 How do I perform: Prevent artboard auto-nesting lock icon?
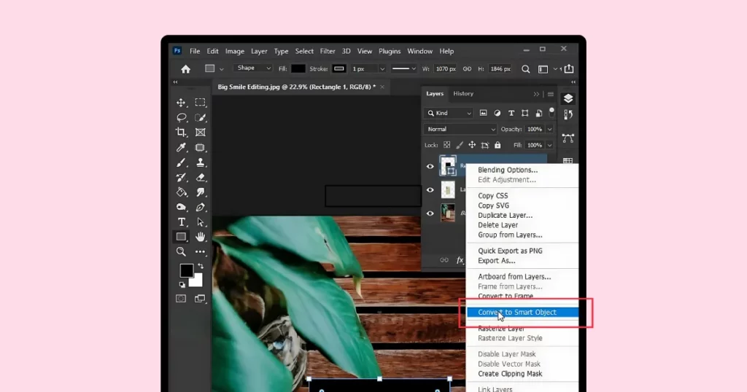[485, 145]
